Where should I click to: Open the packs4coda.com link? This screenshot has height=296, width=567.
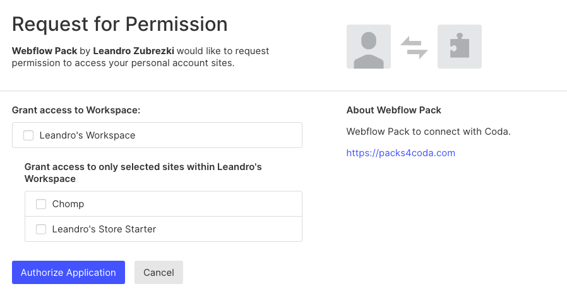click(x=400, y=153)
